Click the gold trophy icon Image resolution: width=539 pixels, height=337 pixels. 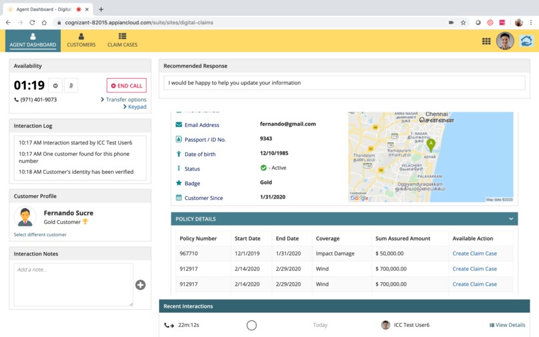click(85, 222)
